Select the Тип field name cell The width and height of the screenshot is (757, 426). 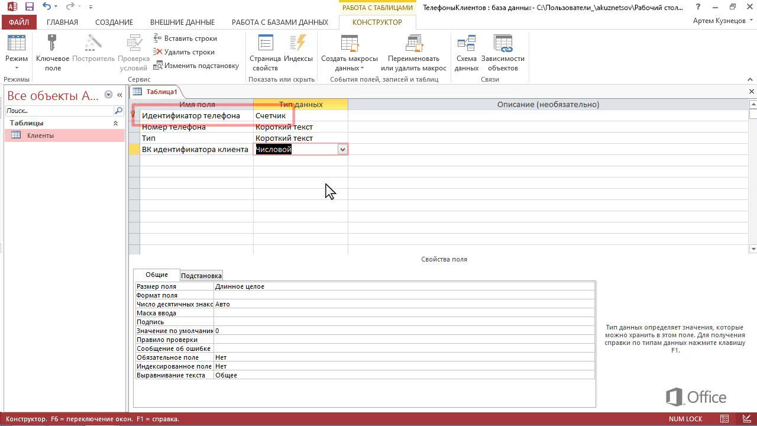197,138
